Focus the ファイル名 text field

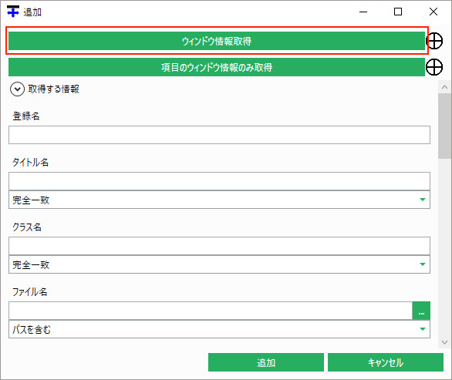coord(211,311)
